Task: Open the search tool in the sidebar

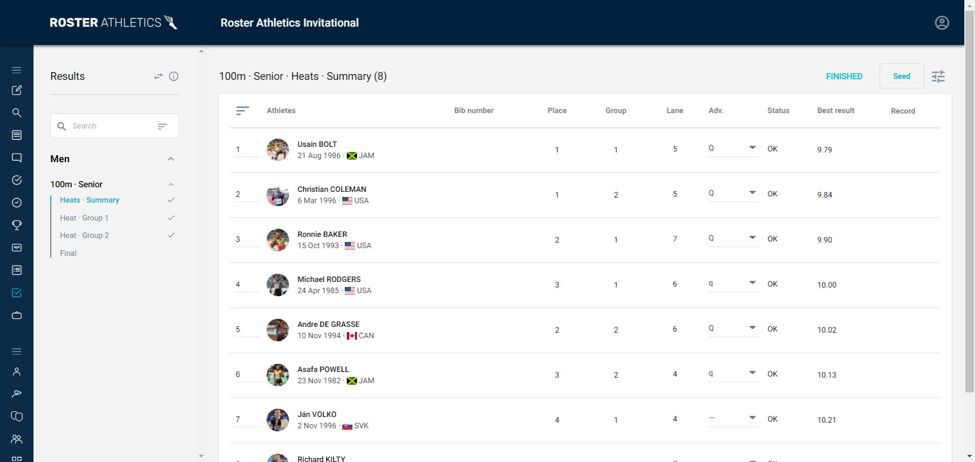Action: (17, 113)
